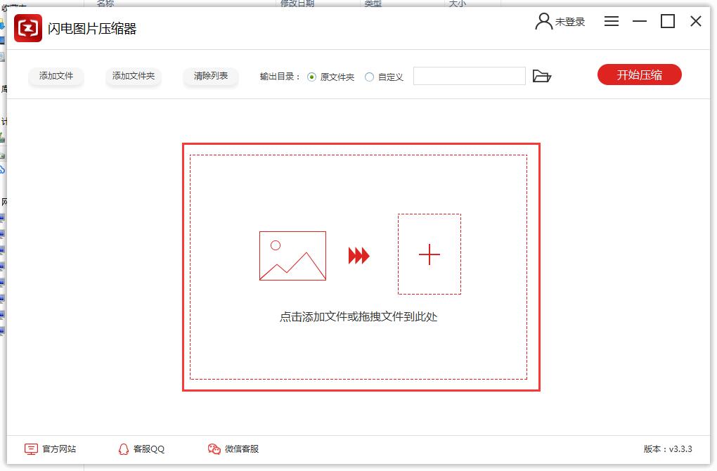Click the red triple arrow icon
The height and width of the screenshot is (471, 717).
coord(358,256)
